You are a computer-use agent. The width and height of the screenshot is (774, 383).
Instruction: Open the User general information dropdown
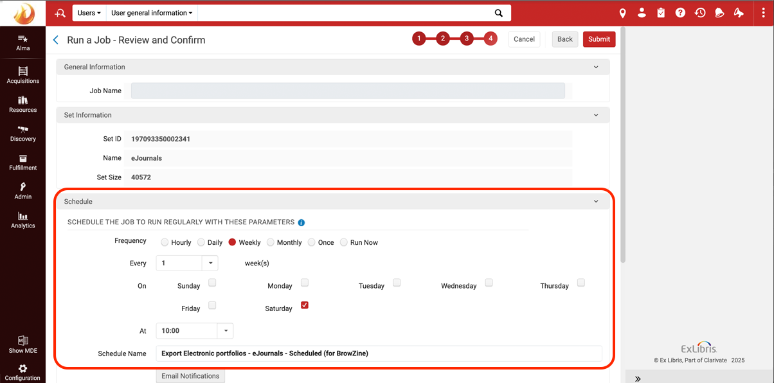pos(151,13)
